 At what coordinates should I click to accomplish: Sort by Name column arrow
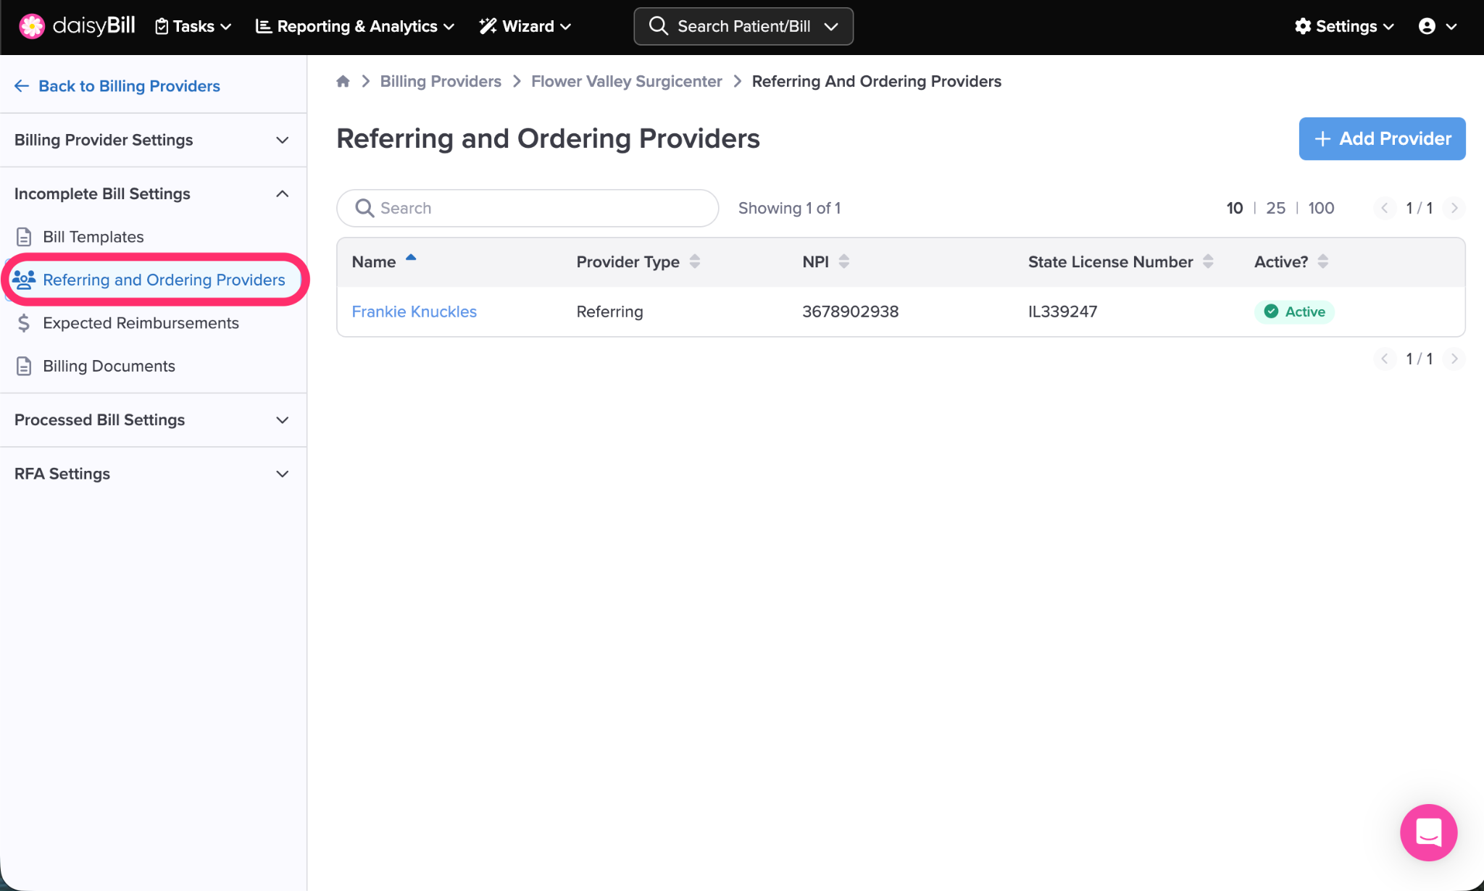pyautogui.click(x=411, y=259)
